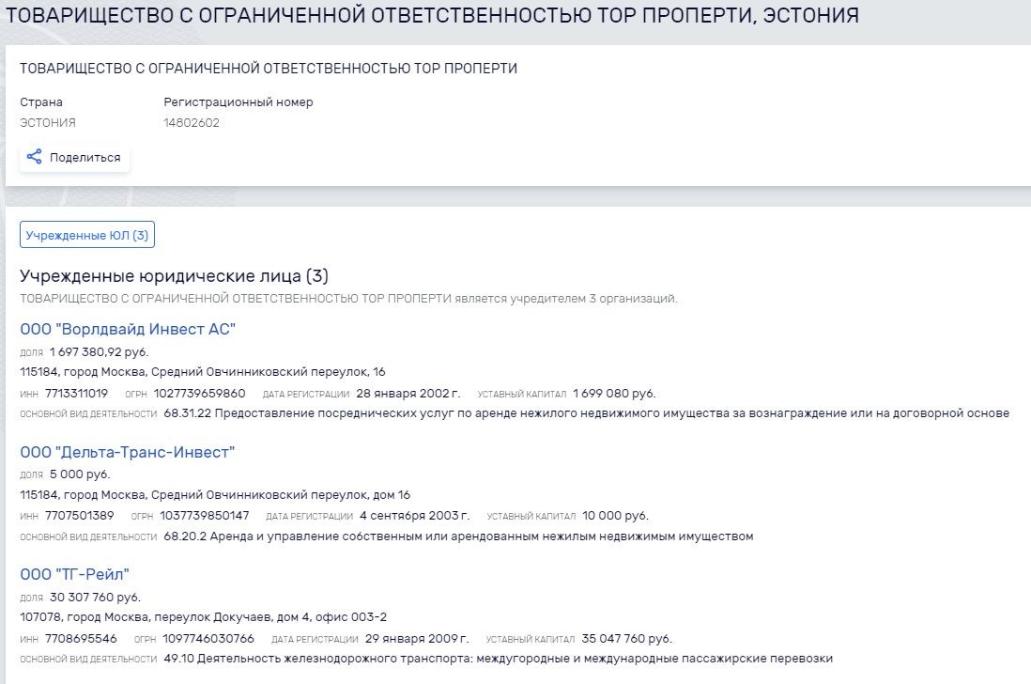
Task: Click charter capital 10 000 руб.
Action: coord(615,516)
